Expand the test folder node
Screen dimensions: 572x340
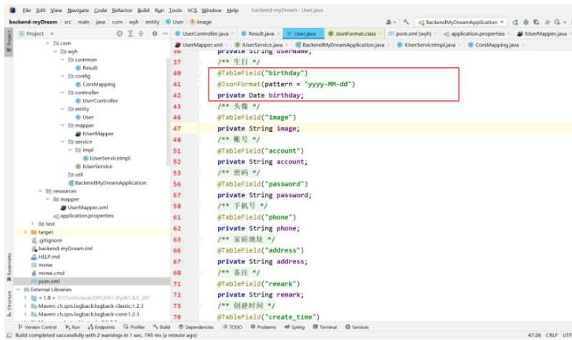tap(33, 224)
